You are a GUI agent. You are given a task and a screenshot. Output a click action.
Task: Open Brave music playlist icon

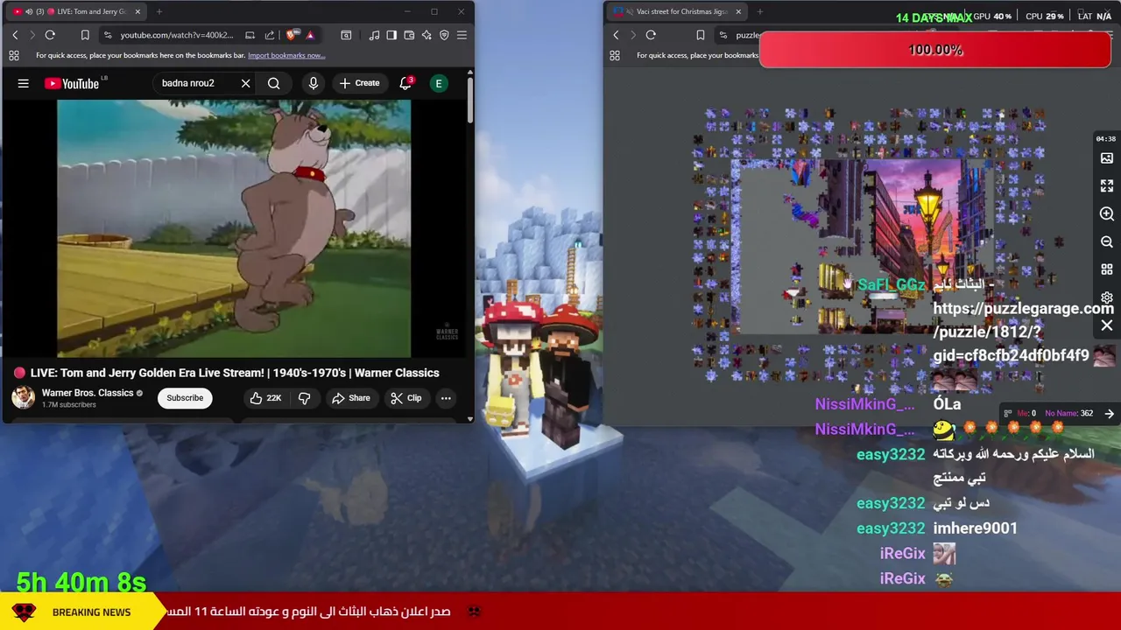375,35
